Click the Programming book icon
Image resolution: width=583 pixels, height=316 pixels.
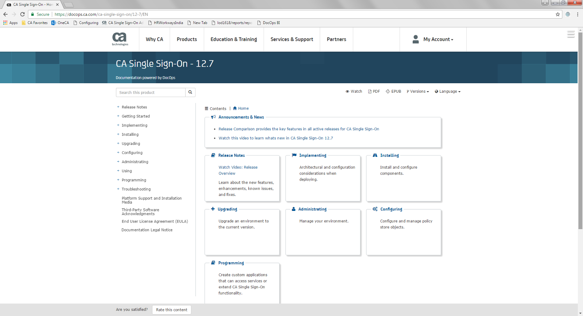coord(213,263)
